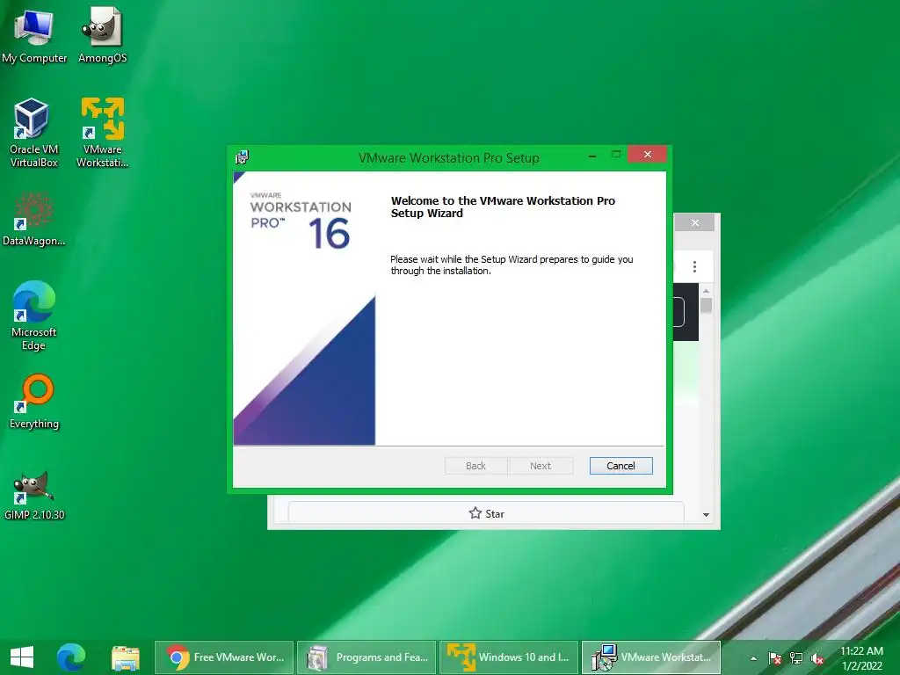Click the scrollbar thumb in background window
The width and height of the screenshot is (900, 675).
(706, 305)
